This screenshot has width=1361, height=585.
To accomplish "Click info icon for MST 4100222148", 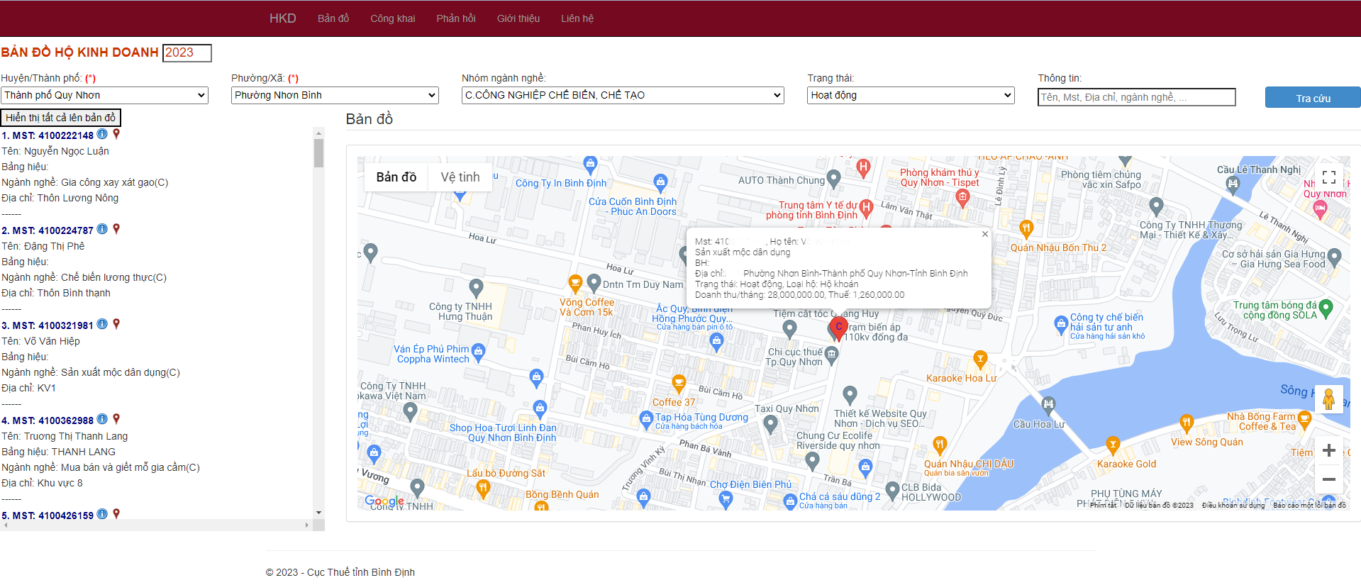I will pos(102,134).
